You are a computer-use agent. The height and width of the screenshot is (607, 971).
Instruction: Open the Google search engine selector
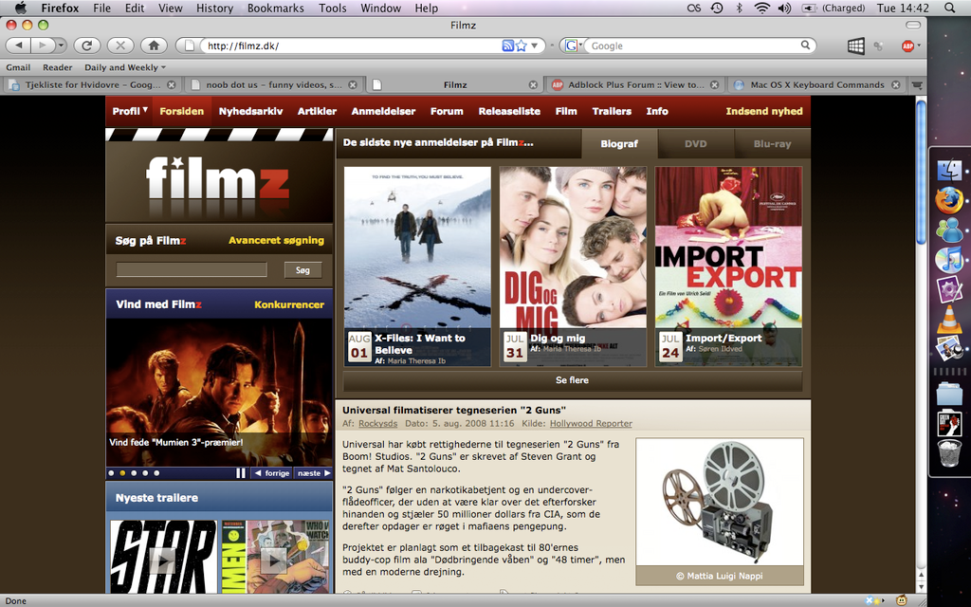[x=573, y=46]
